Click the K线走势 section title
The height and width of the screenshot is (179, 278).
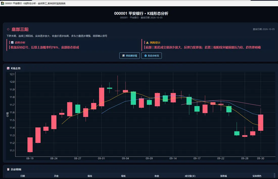(16, 68)
